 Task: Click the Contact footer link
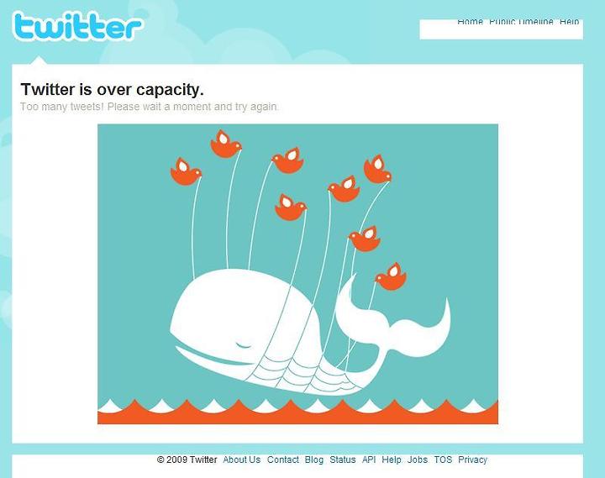283,460
